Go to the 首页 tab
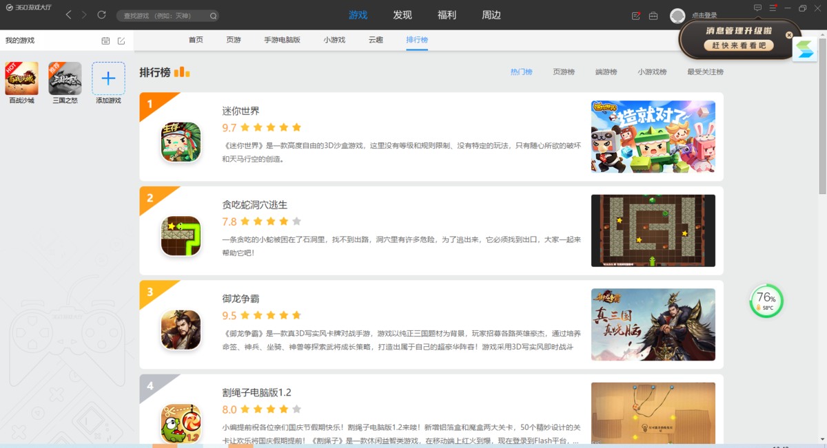The width and height of the screenshot is (827, 448). (196, 40)
